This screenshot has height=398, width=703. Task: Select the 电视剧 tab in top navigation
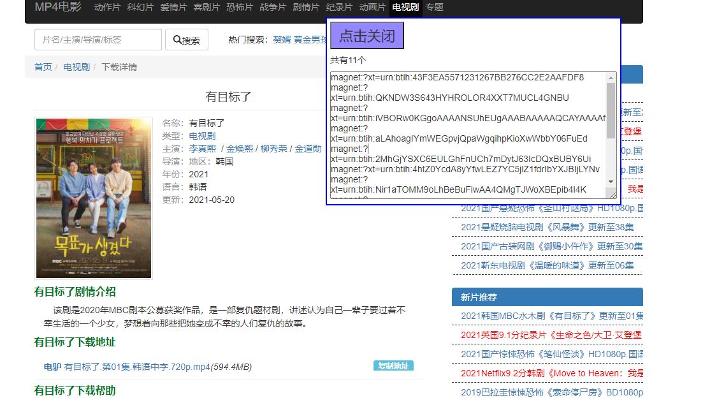point(405,8)
